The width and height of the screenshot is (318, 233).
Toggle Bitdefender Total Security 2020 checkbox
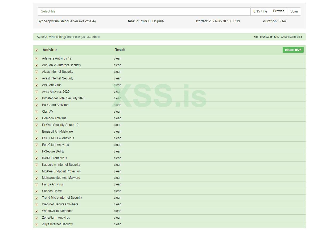(x=37, y=98)
